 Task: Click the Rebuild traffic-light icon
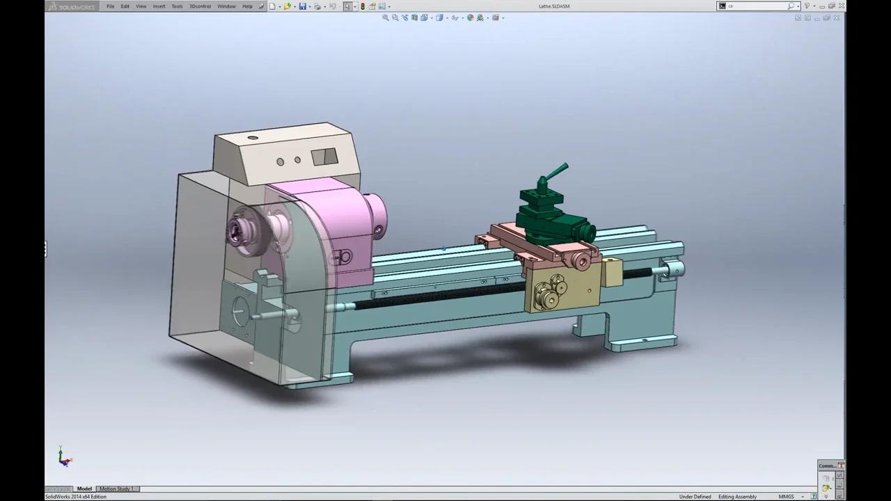[363, 6]
